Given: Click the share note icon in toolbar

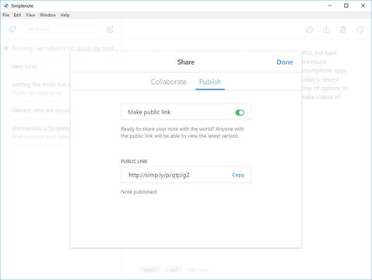Looking at the screenshot, I should 326,30.
